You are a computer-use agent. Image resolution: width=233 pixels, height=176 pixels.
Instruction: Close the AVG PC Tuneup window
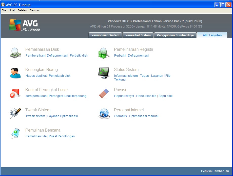(229, 5)
